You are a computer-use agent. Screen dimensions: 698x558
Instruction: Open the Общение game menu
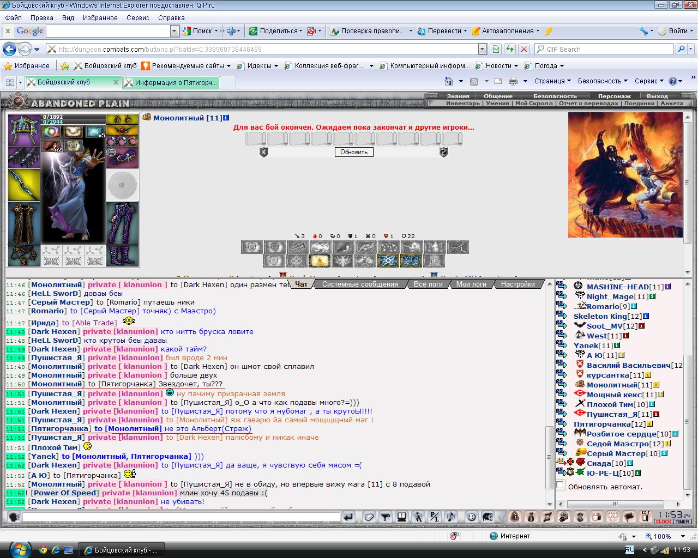[498, 96]
